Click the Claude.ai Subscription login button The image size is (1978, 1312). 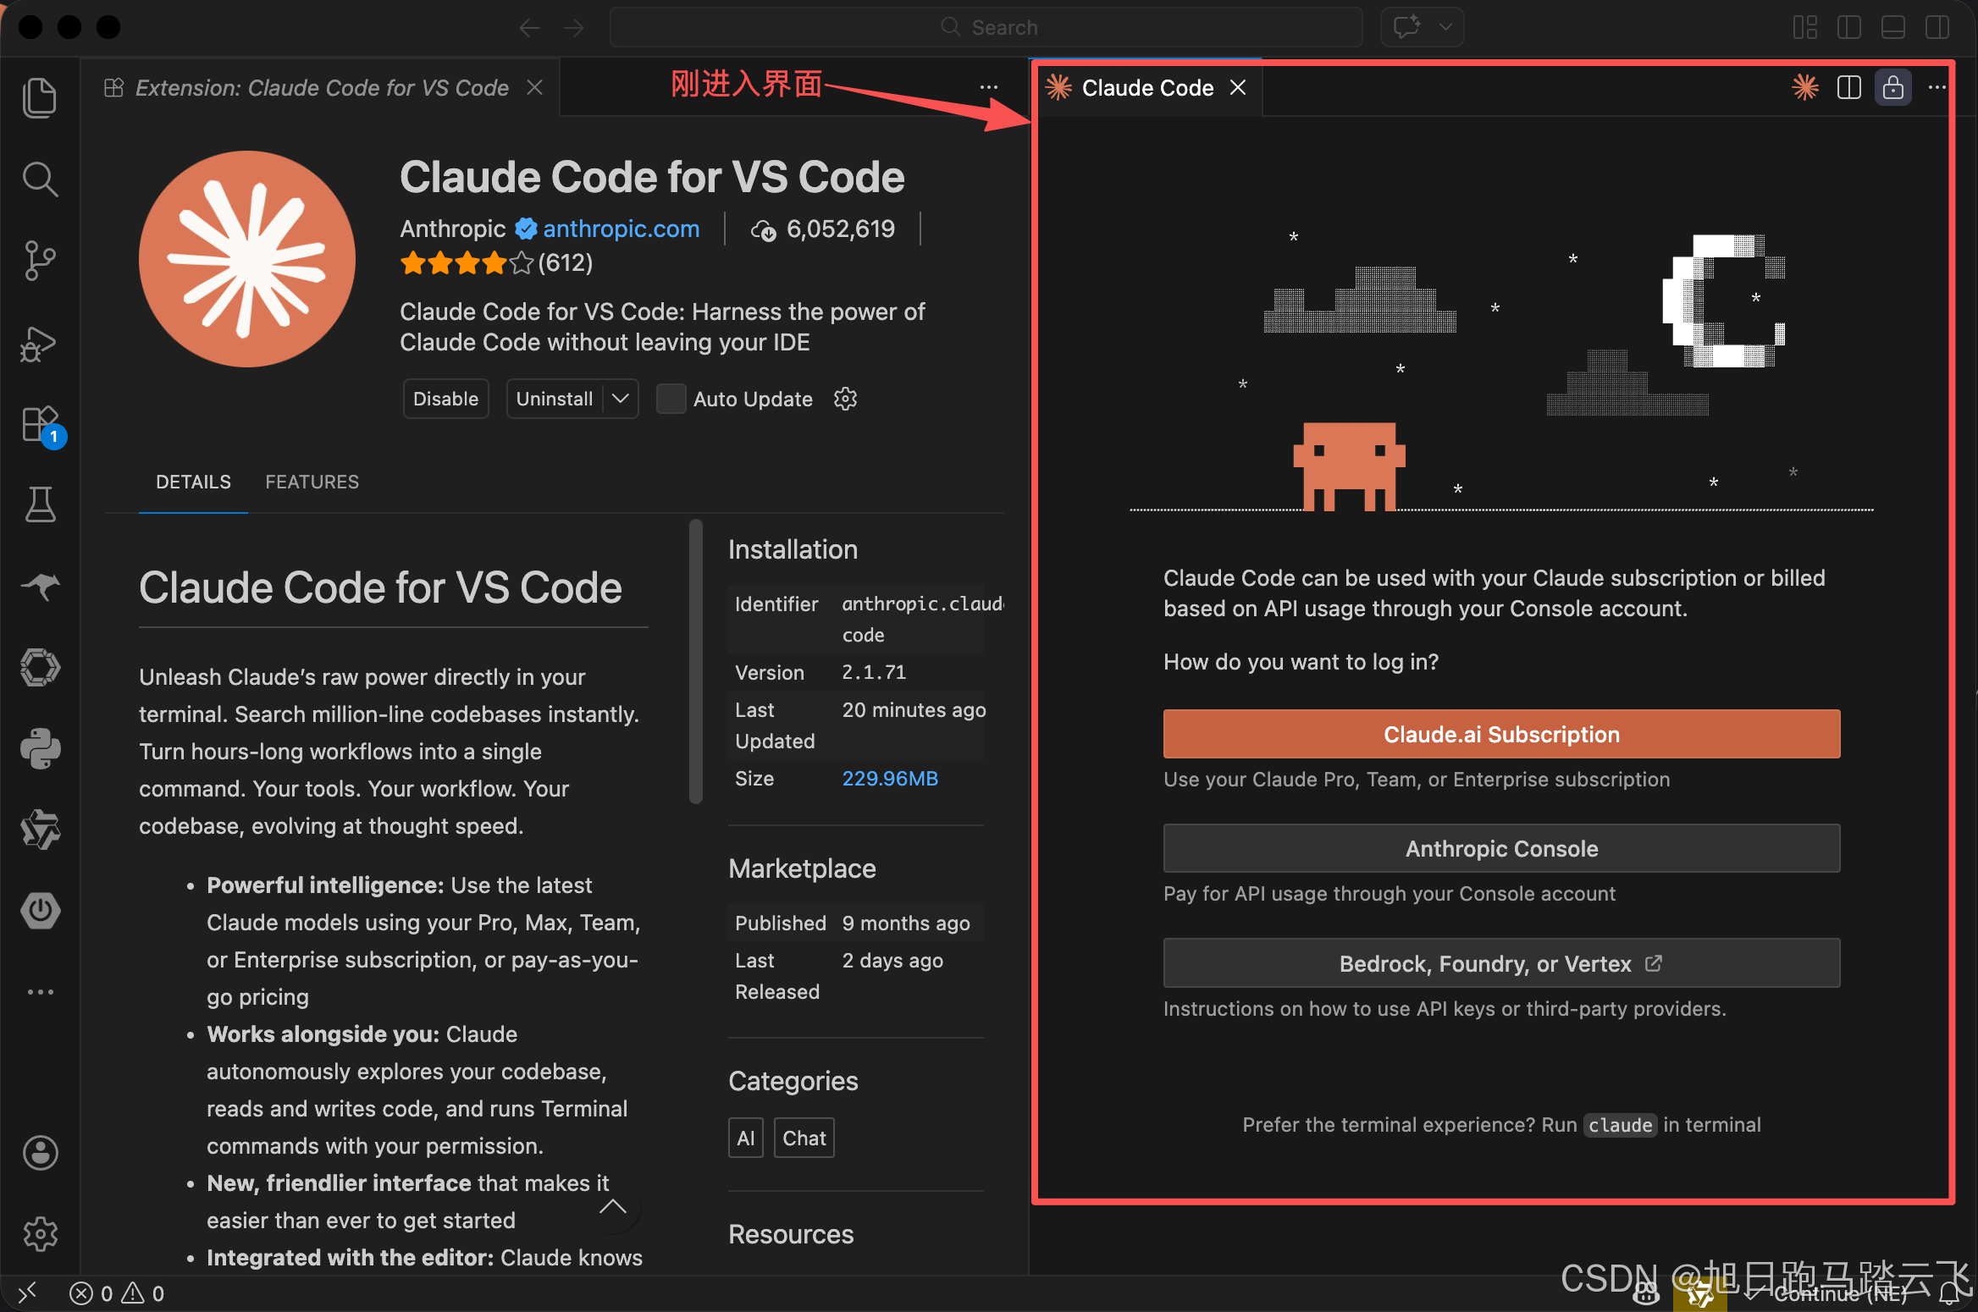[x=1501, y=734]
